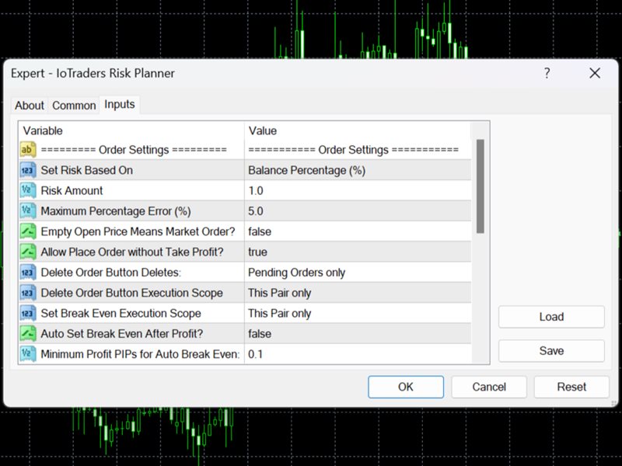Image resolution: width=622 pixels, height=466 pixels.
Task: Click the inputs list vertical scrollbar
Action: (x=480, y=186)
